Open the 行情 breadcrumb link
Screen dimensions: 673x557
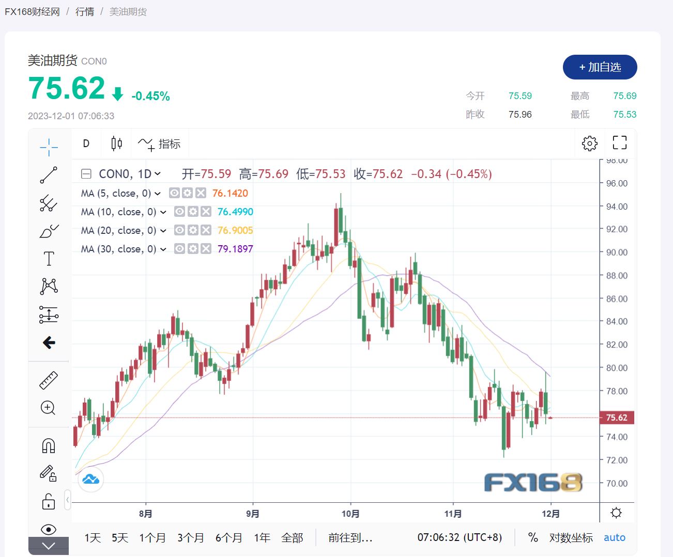[85, 11]
